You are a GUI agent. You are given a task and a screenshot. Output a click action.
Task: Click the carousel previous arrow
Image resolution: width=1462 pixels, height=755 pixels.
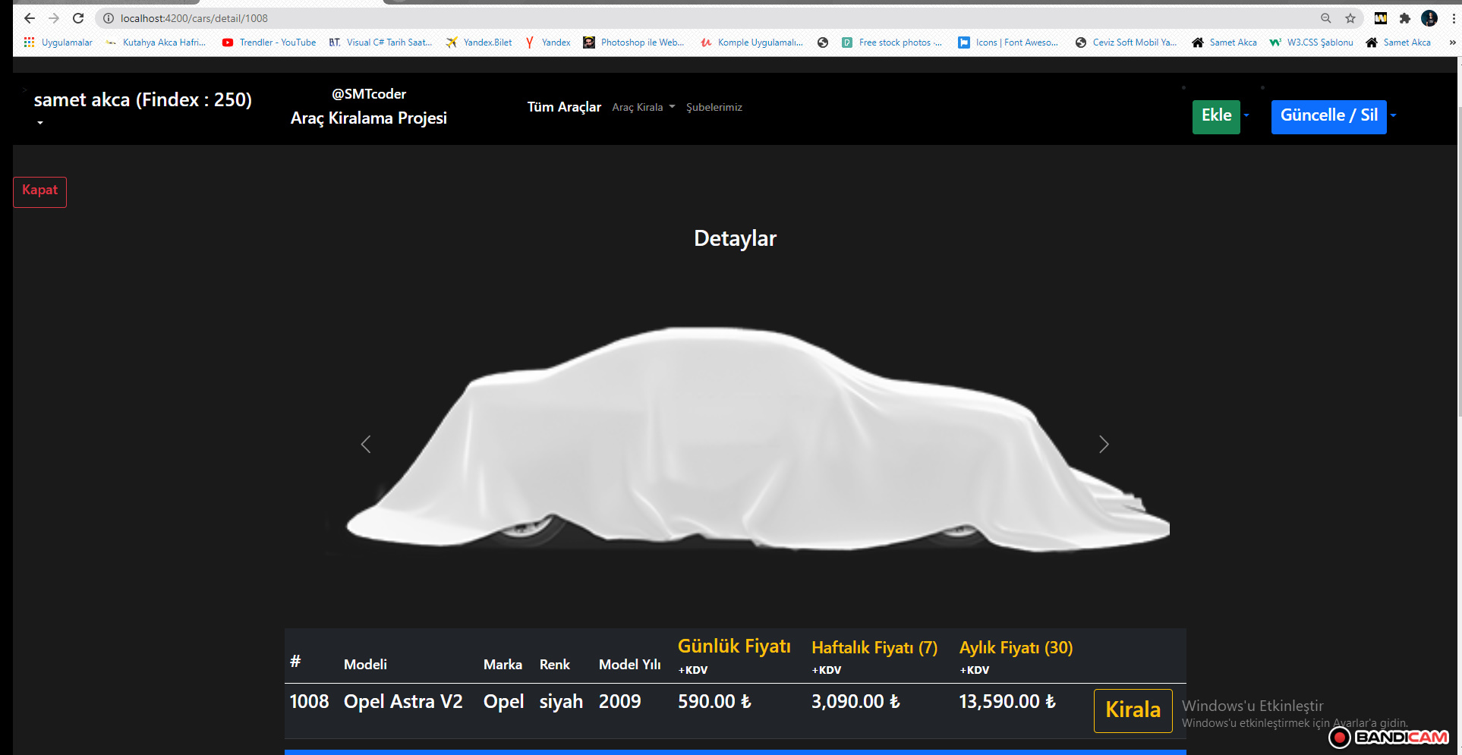365,444
